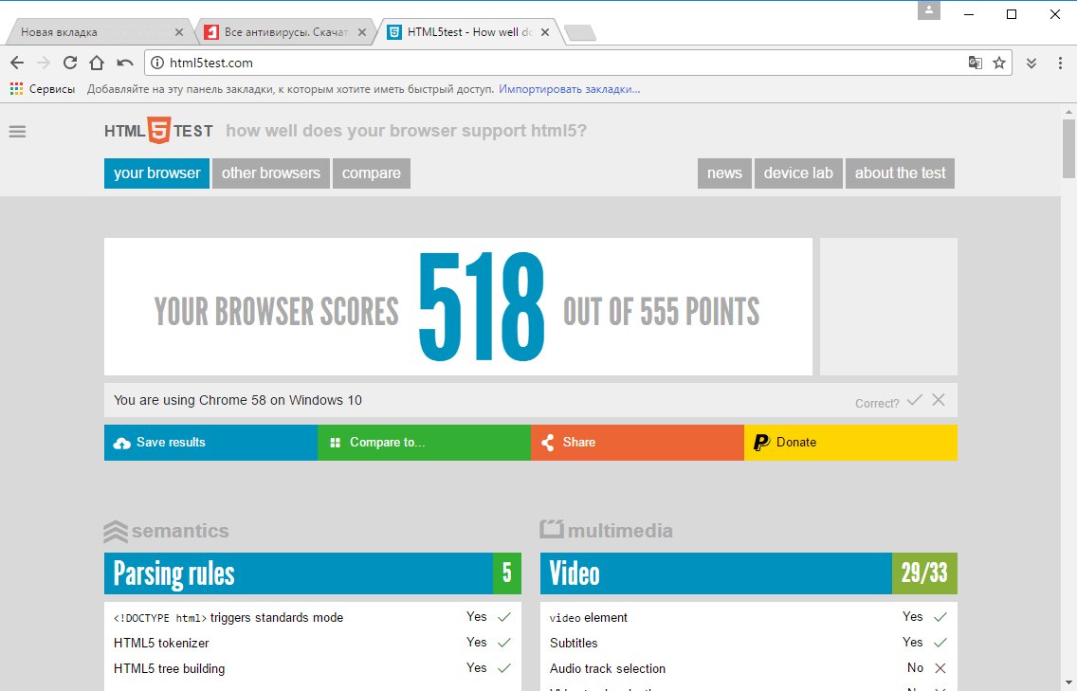Reject browser detection with the X icon
Viewport: 1077px width, 691px height.
[939, 400]
